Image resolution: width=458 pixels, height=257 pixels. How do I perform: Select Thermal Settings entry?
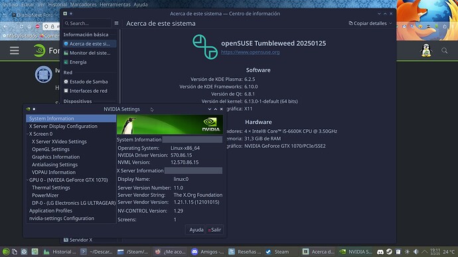(x=51, y=187)
